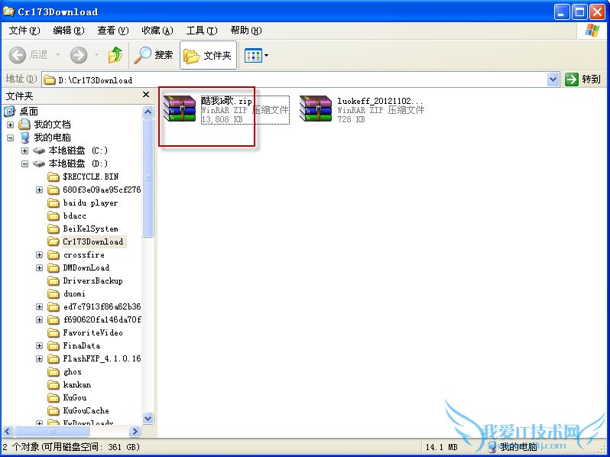The height and width of the screenshot is (457, 610).
Task: Click the 本地磁盘 (C:) drive icon
Action: (x=39, y=151)
